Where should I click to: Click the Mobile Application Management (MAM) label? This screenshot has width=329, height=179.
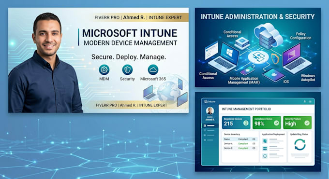pyautogui.click(x=244, y=81)
